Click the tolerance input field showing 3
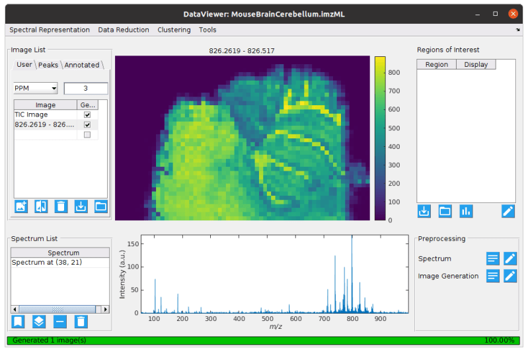The image size is (528, 352). pyautogui.click(x=86, y=89)
